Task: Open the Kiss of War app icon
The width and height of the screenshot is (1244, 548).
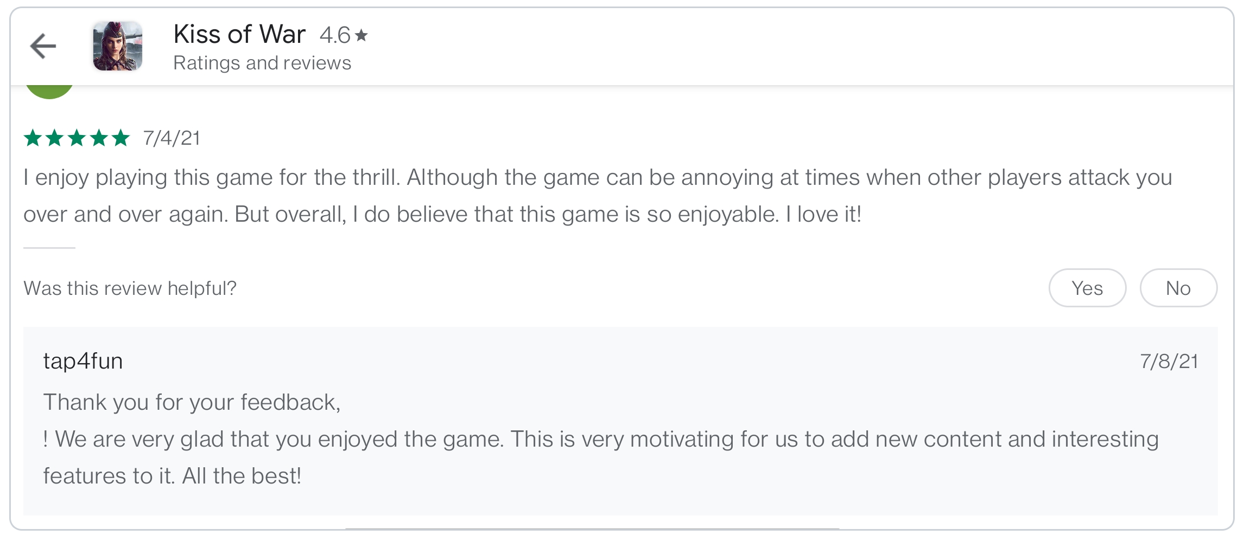Action: tap(118, 46)
